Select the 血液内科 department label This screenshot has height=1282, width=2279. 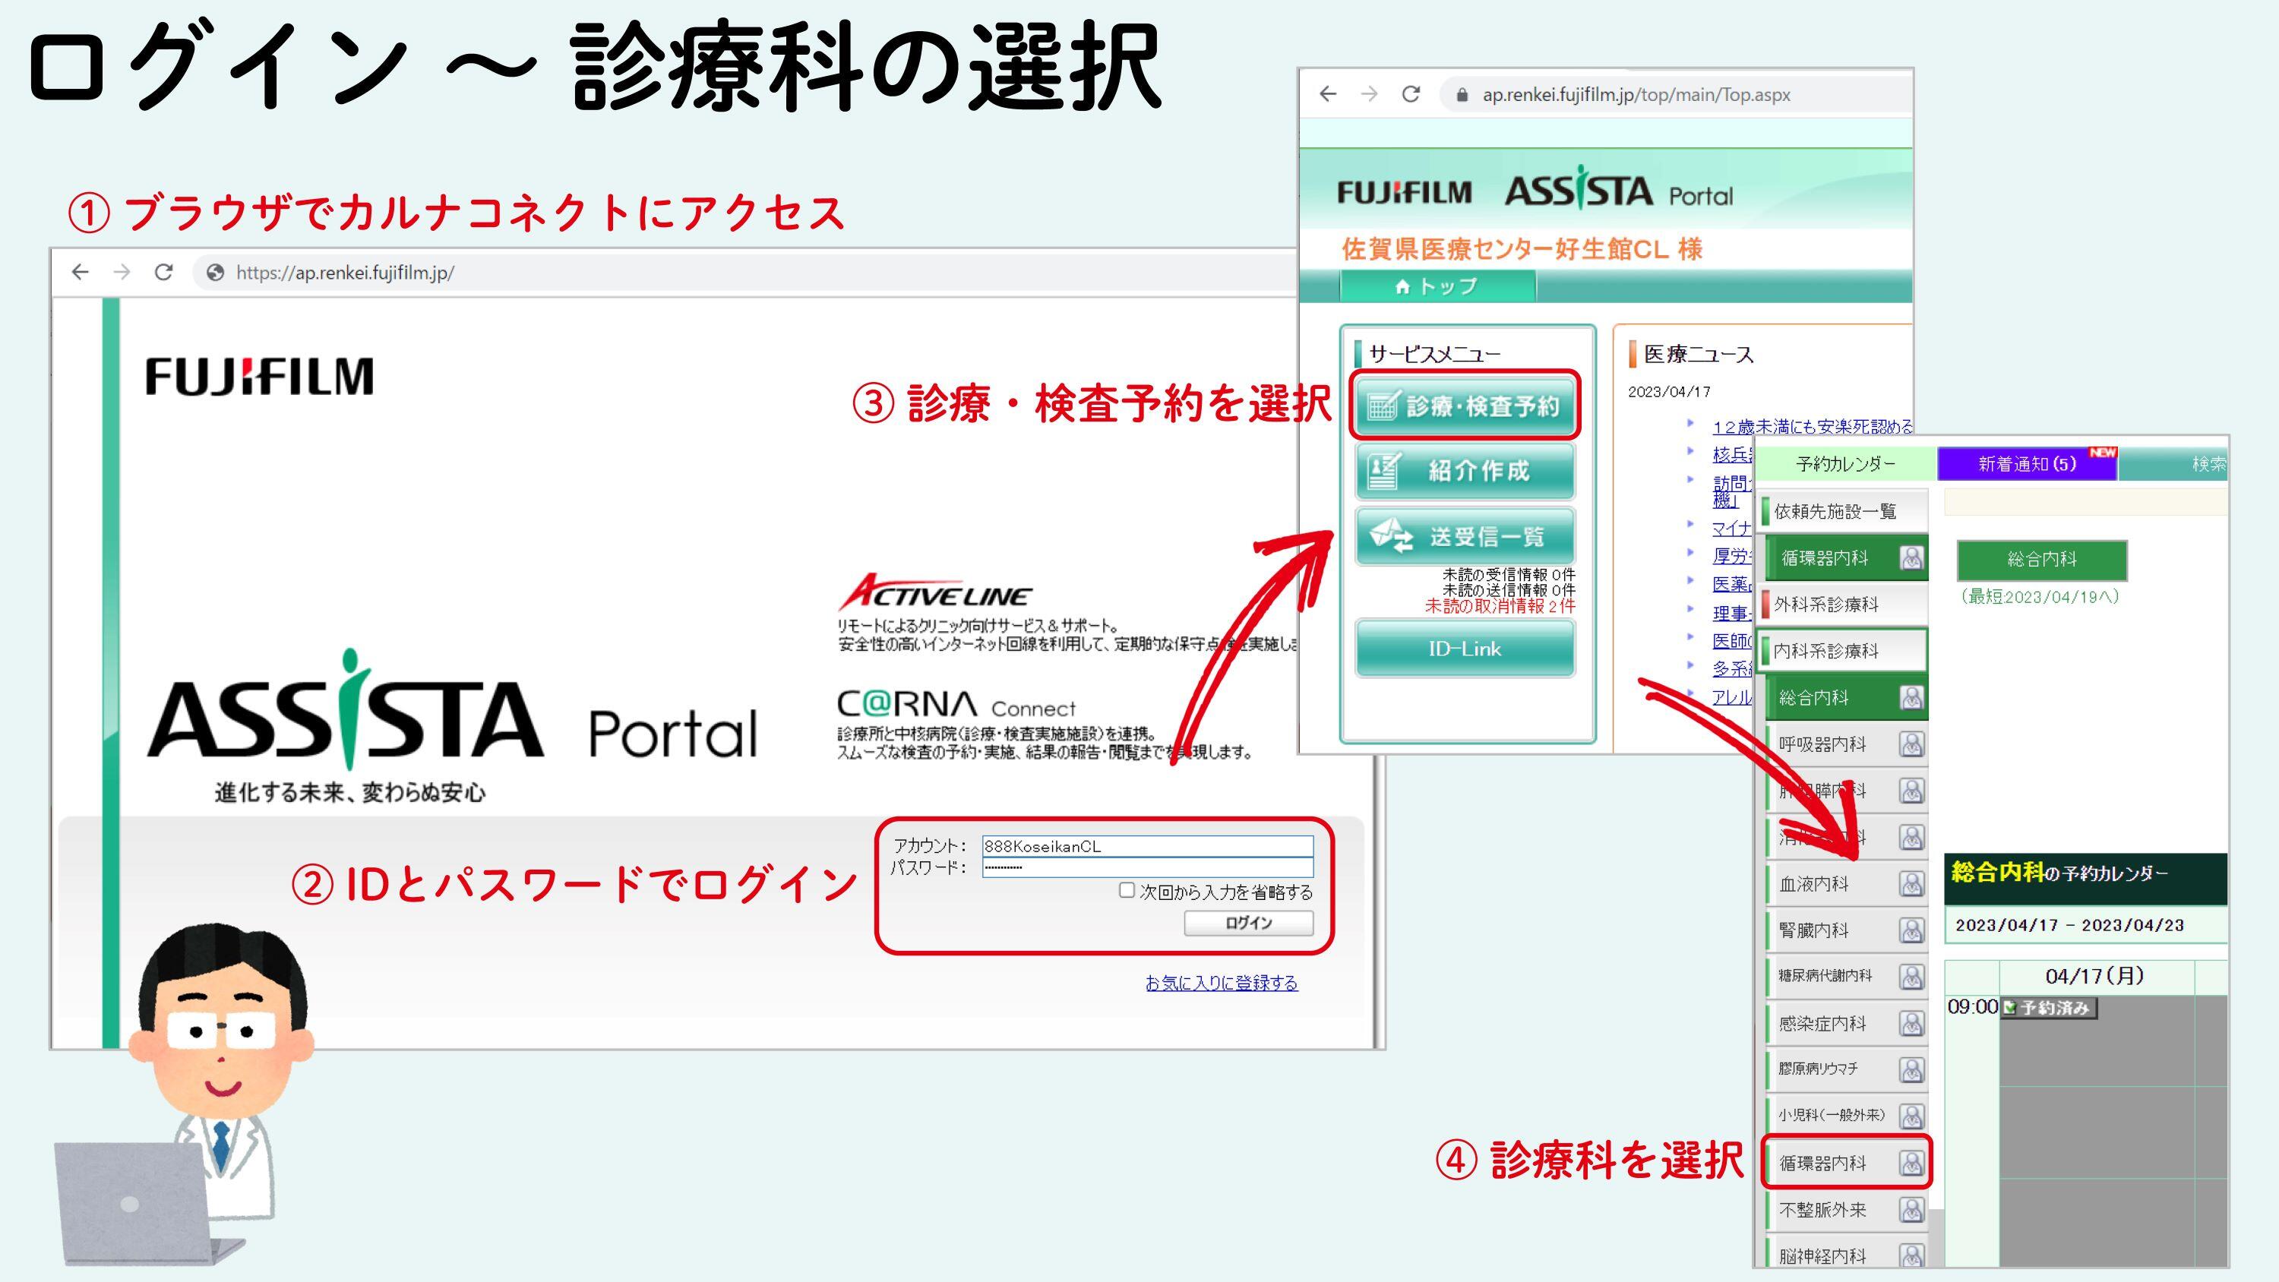(1813, 884)
